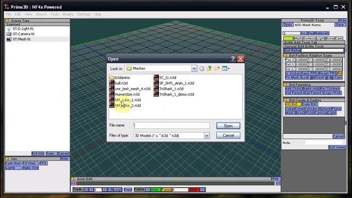Collapse Info panel via yellow icon

(x=7, y=159)
